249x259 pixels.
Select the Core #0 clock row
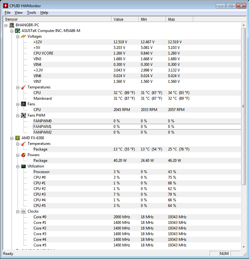coord(137,217)
